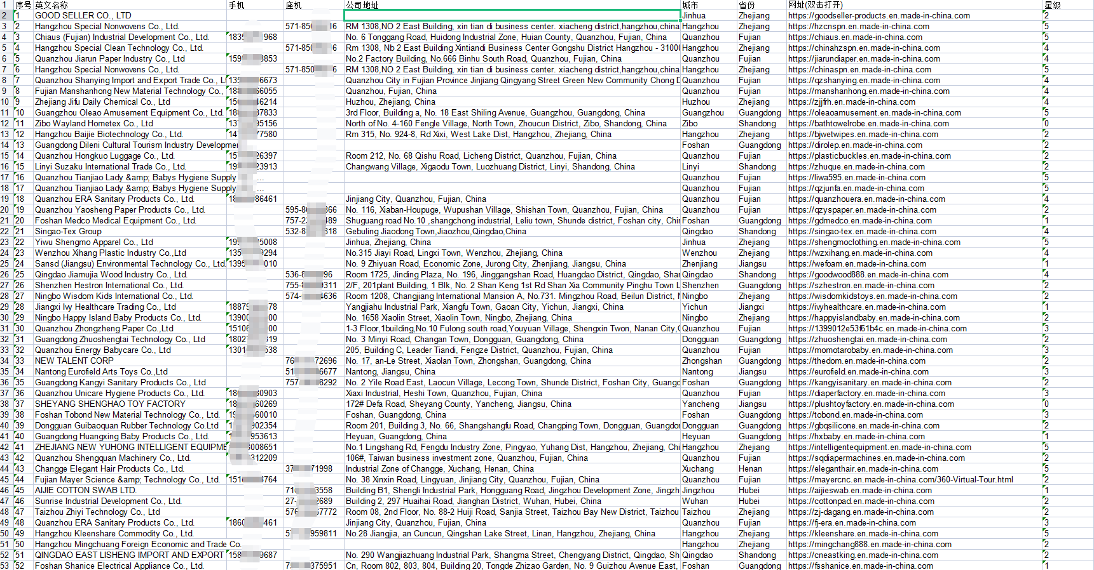Open the mayercnc 360-Virtual-Tour.html URL cell
The width and height of the screenshot is (1094, 570).
tap(914, 479)
